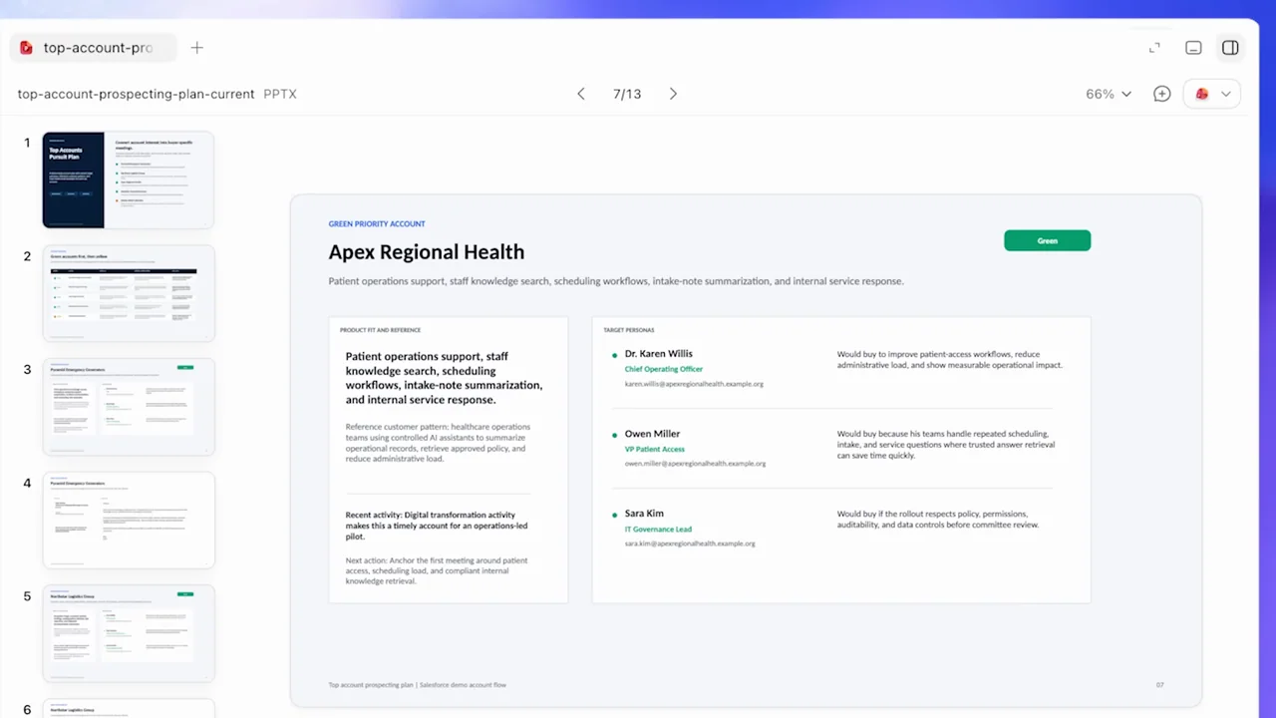Click Owen Miller persona name
1276x718 pixels.
coord(652,434)
